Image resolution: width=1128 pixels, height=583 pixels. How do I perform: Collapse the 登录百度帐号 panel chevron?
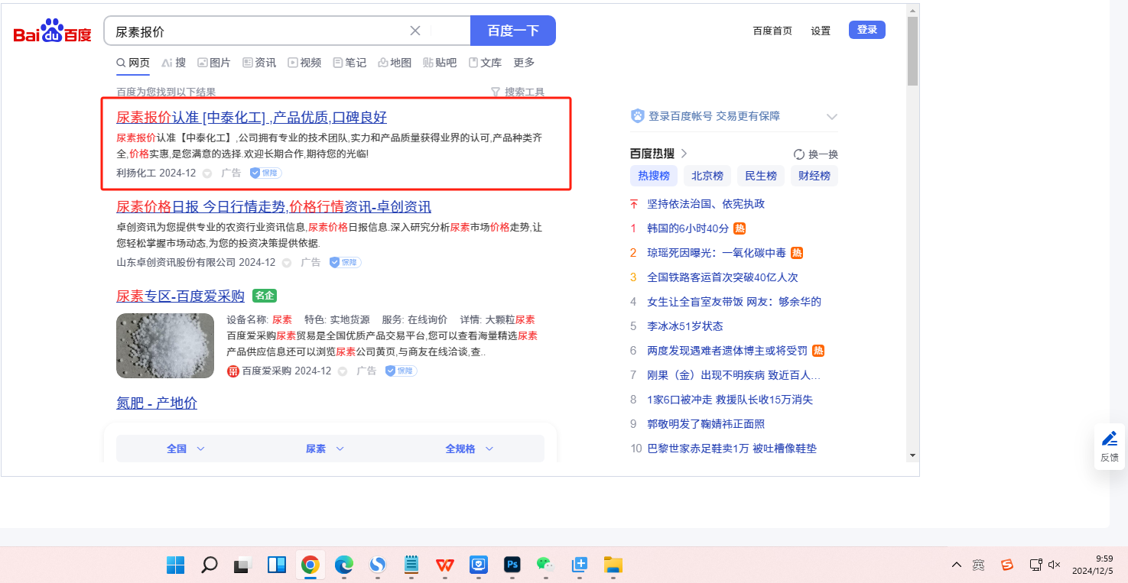click(x=832, y=117)
